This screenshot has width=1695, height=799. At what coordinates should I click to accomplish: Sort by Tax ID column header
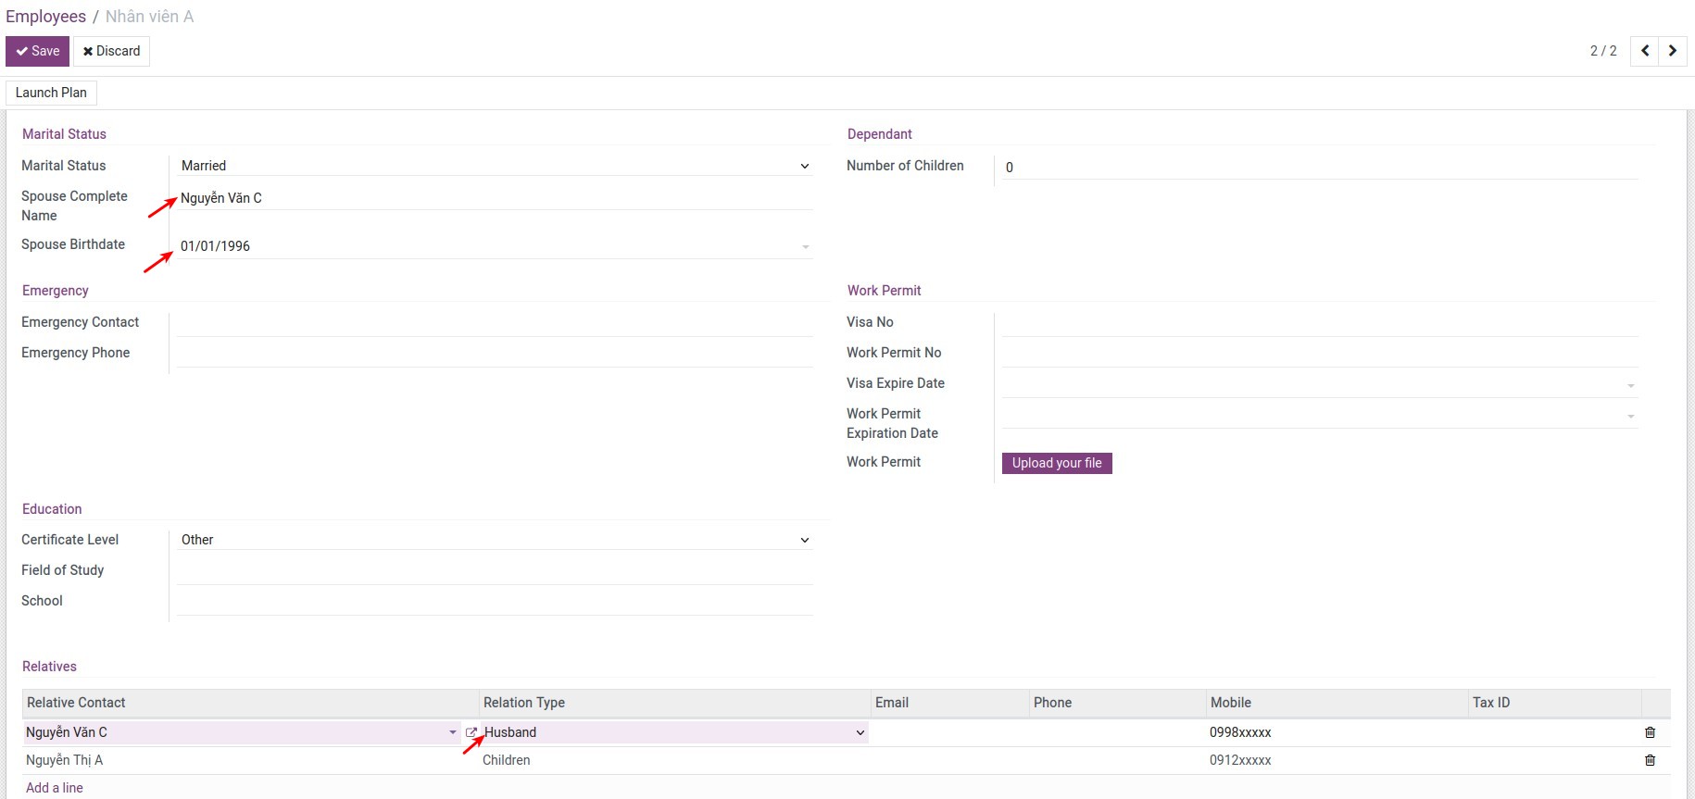pos(1554,703)
